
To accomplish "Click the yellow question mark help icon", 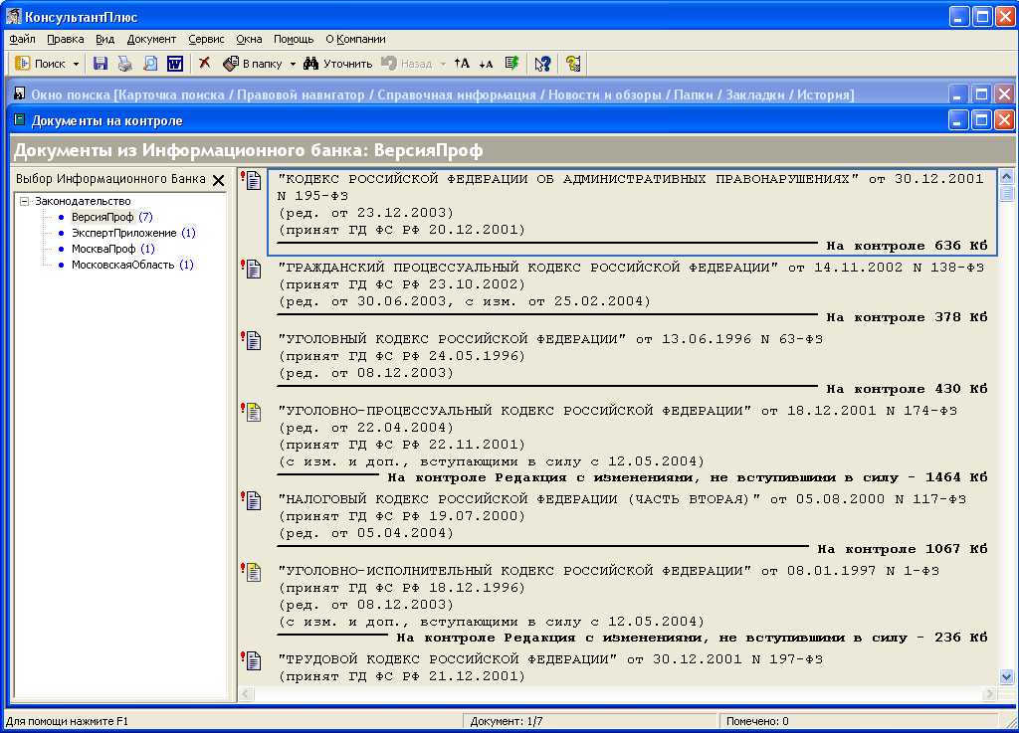I will (573, 63).
